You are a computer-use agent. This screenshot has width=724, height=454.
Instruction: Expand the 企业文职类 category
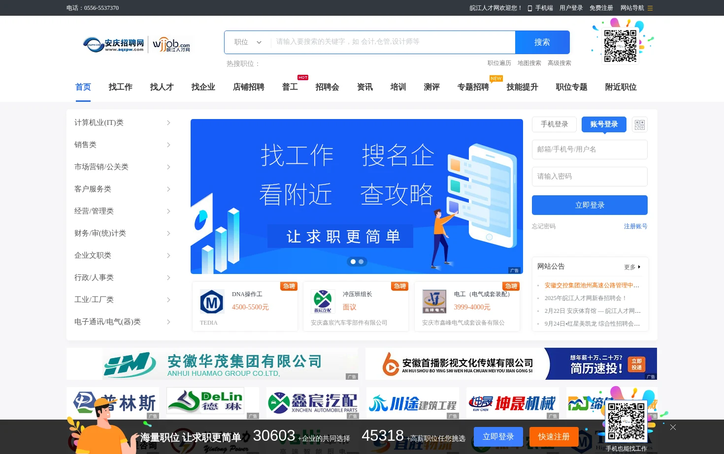click(123, 255)
